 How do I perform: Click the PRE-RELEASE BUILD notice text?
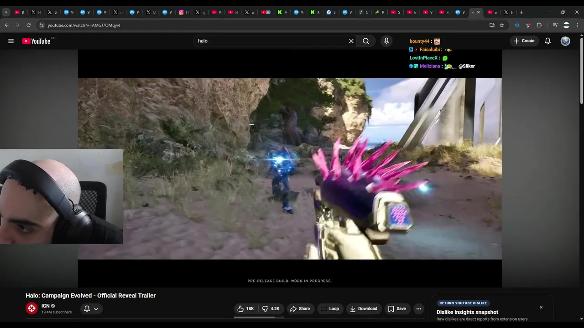[290, 281]
